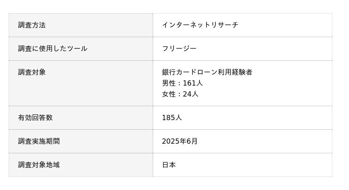Click the 調査対象 row label
Viewport: 349px width, 190px height.
32,73
